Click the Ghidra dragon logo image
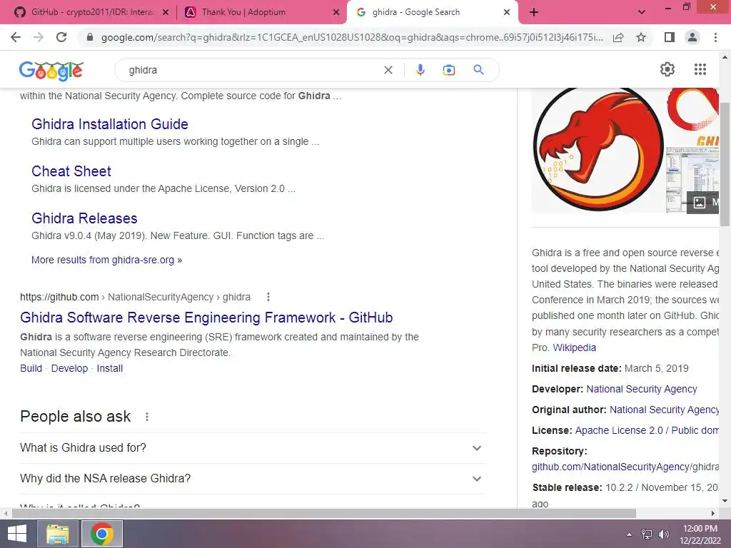Viewport: 731px width, 548px height. click(x=598, y=149)
